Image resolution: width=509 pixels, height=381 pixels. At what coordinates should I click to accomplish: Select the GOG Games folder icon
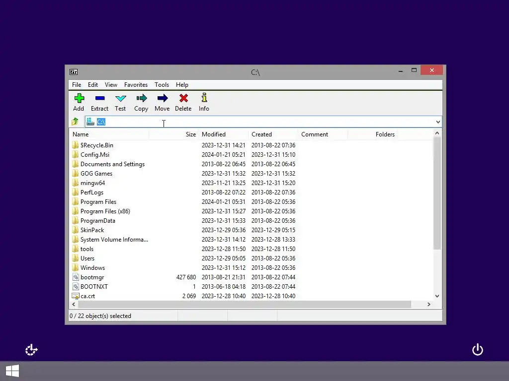pyautogui.click(x=76, y=173)
